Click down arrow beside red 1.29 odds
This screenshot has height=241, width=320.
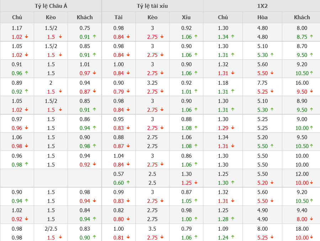(233, 128)
